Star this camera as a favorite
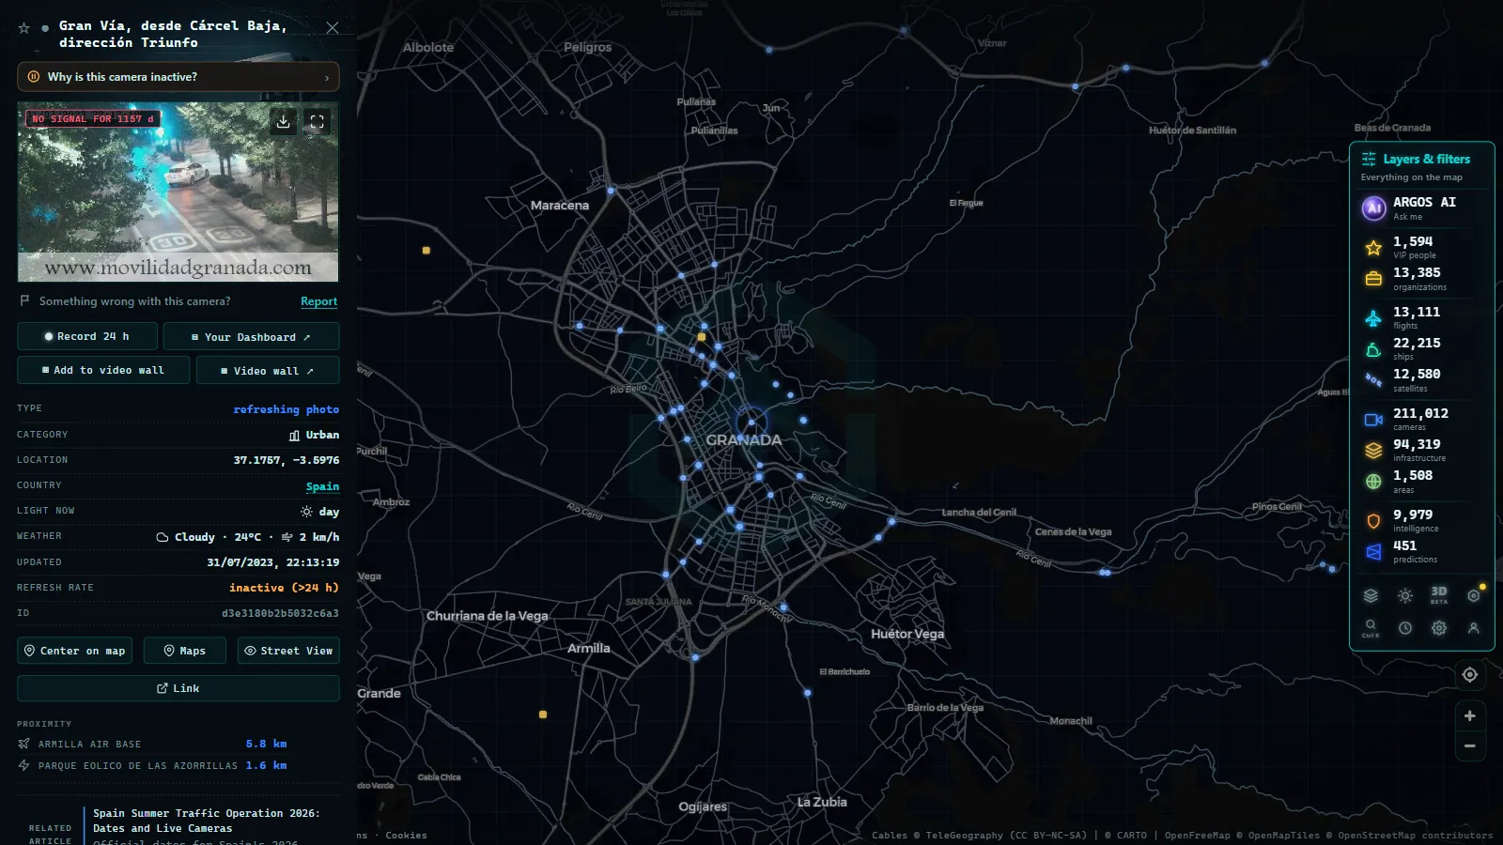The image size is (1503, 845). click(24, 28)
